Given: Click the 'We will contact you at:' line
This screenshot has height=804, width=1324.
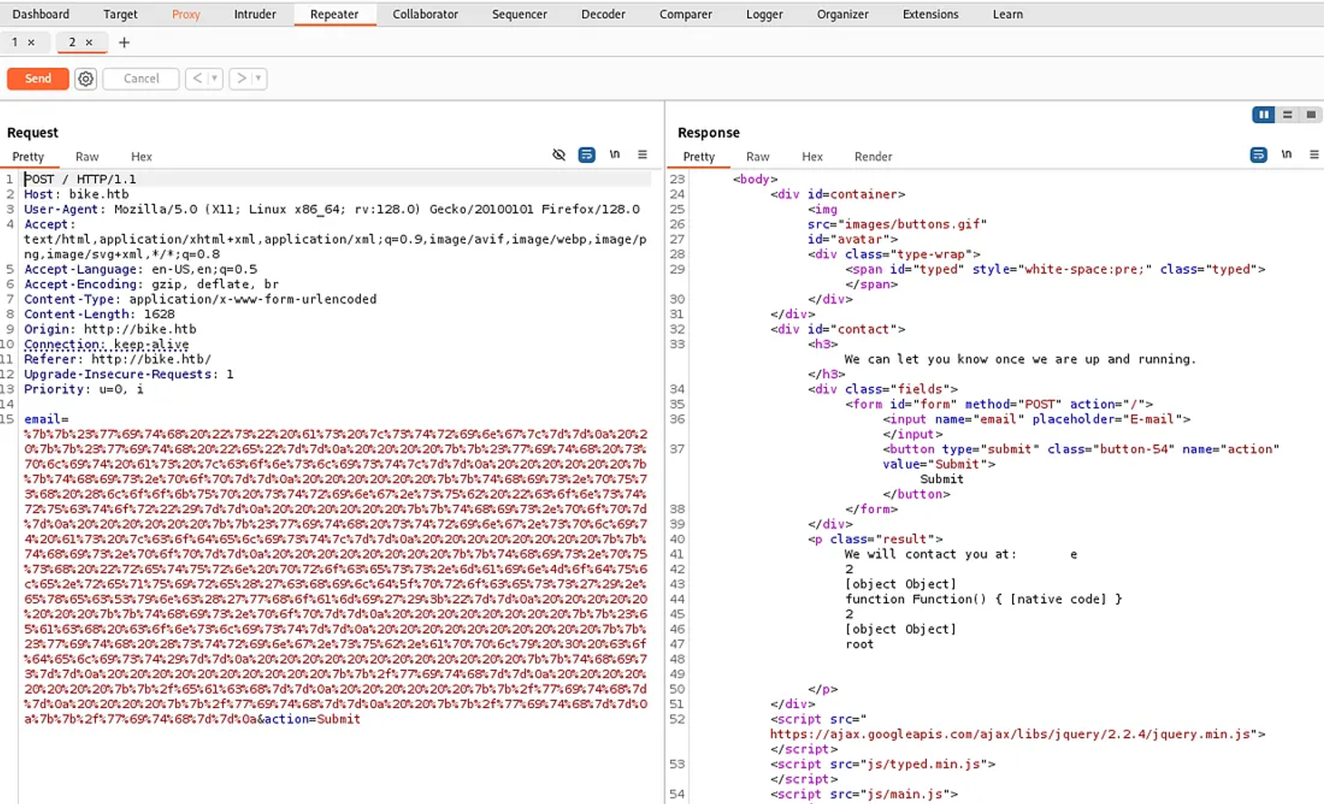Looking at the screenshot, I should [x=930, y=554].
